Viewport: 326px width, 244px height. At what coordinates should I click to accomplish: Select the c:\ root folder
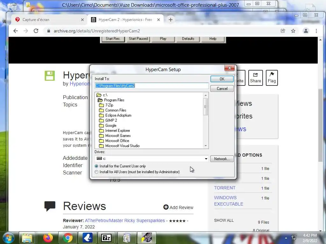point(102,95)
